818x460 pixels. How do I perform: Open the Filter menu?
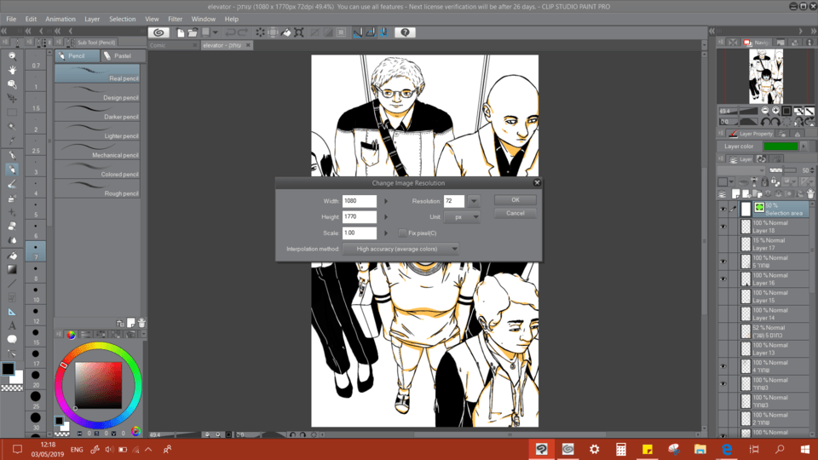click(175, 19)
